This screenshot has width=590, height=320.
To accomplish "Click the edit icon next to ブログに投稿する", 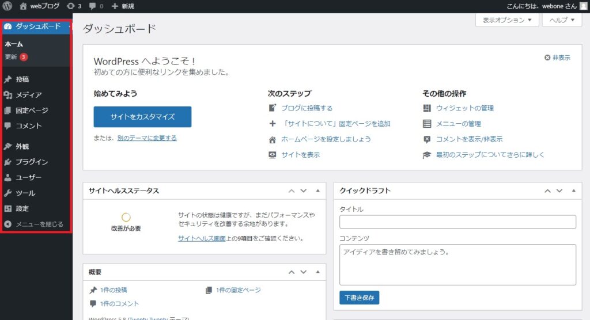I will (x=273, y=108).
